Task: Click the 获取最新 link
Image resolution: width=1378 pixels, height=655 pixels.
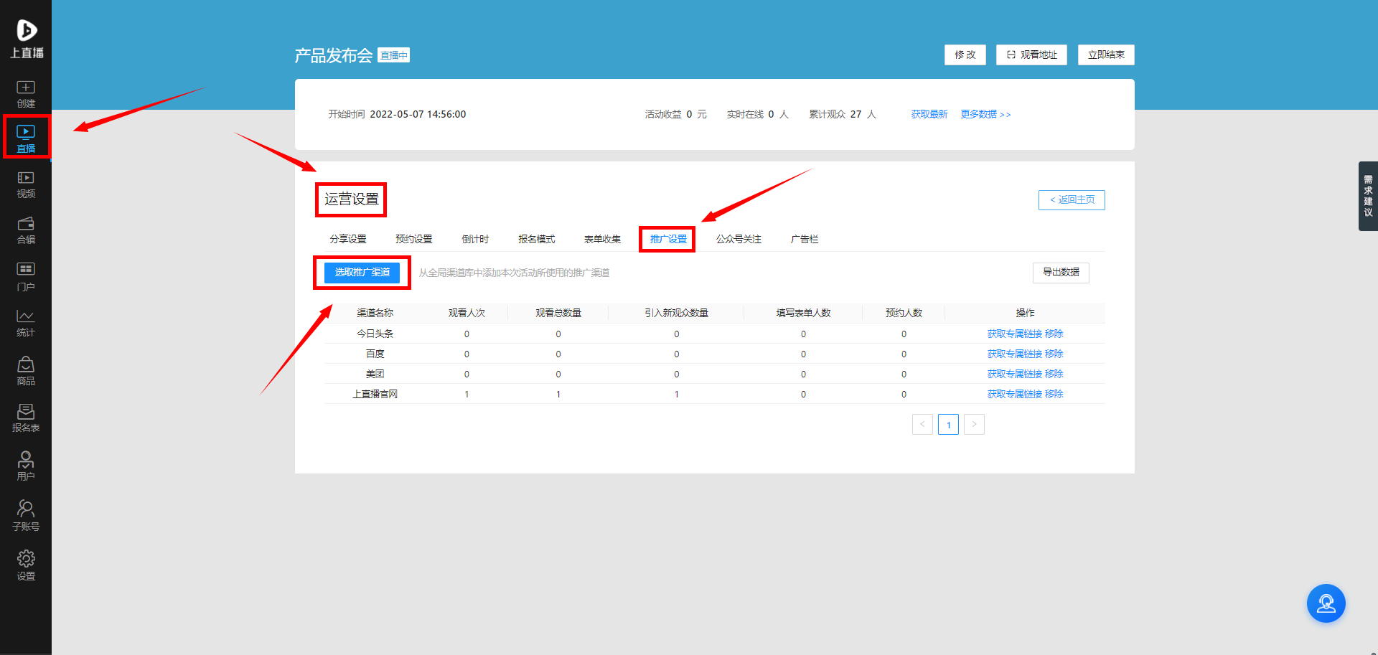Action: point(929,114)
